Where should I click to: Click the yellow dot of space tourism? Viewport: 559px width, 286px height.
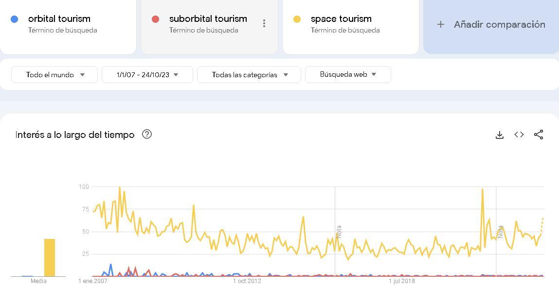(297, 19)
